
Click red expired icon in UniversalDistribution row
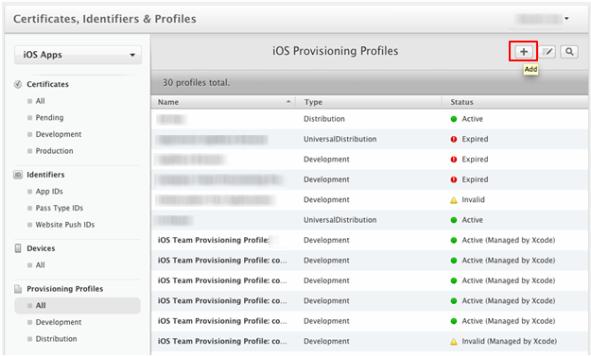tap(454, 139)
